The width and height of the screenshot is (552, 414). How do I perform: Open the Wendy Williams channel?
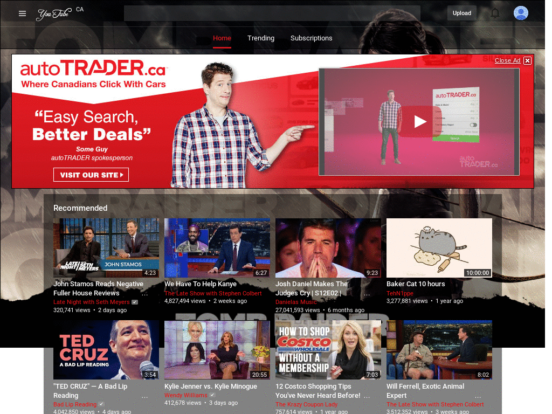[x=186, y=395]
